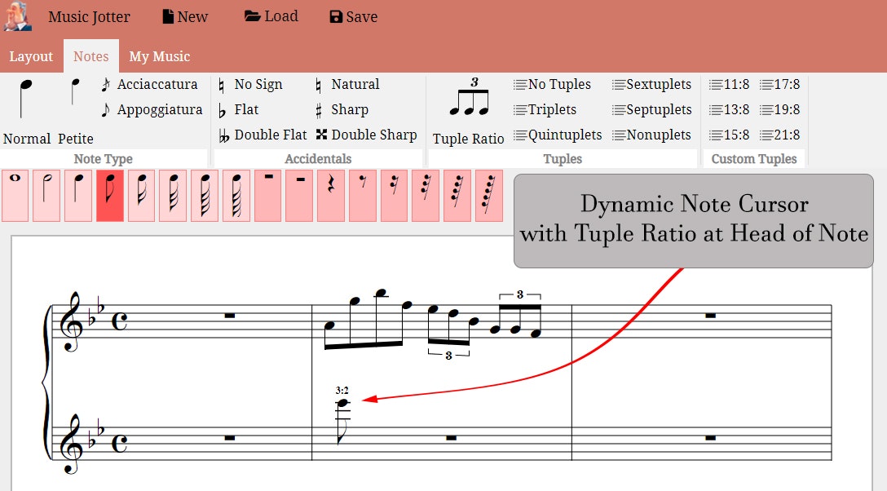Choose the Double Flat accidental
887x491 pixels.
[x=269, y=135]
